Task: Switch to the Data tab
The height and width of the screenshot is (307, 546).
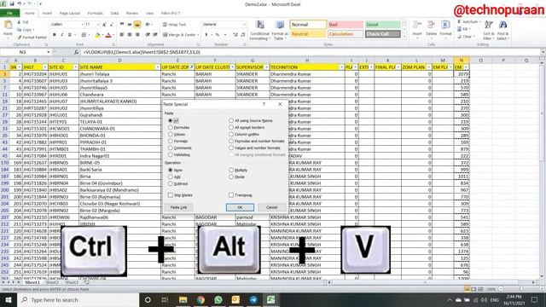Action: (114, 14)
